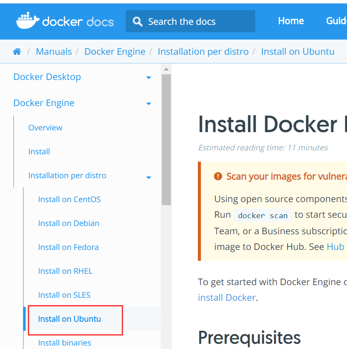This screenshot has width=347, height=349.
Task: Click the install Docker link
Action: tap(227, 297)
